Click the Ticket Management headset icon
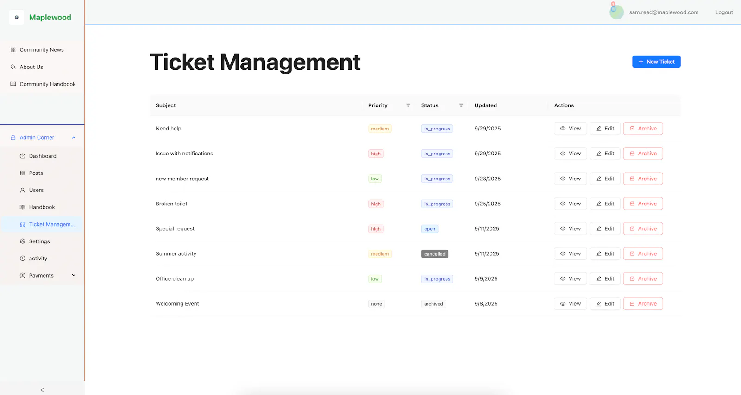Viewport: 741px width, 395px height. (x=22, y=225)
